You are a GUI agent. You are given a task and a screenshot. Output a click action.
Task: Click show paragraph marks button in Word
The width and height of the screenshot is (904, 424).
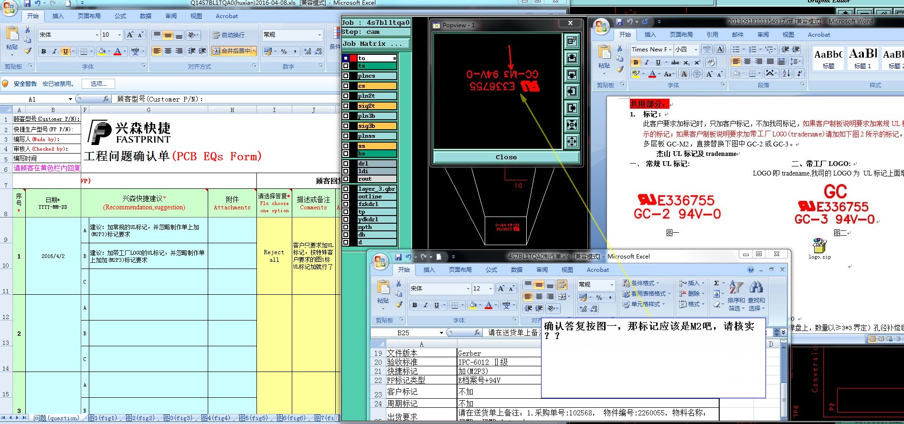click(x=799, y=73)
